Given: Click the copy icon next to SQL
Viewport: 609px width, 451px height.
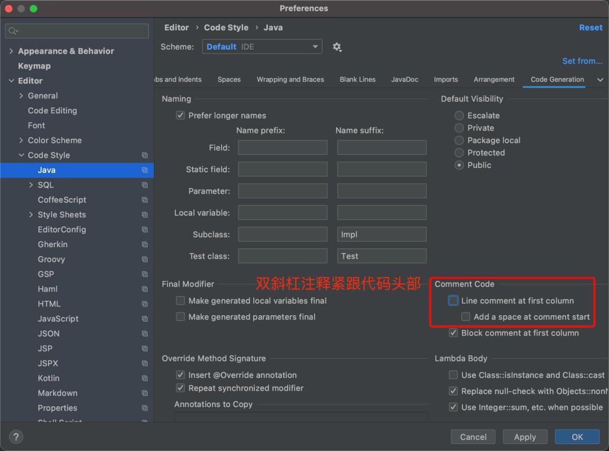Looking at the screenshot, I should (145, 185).
